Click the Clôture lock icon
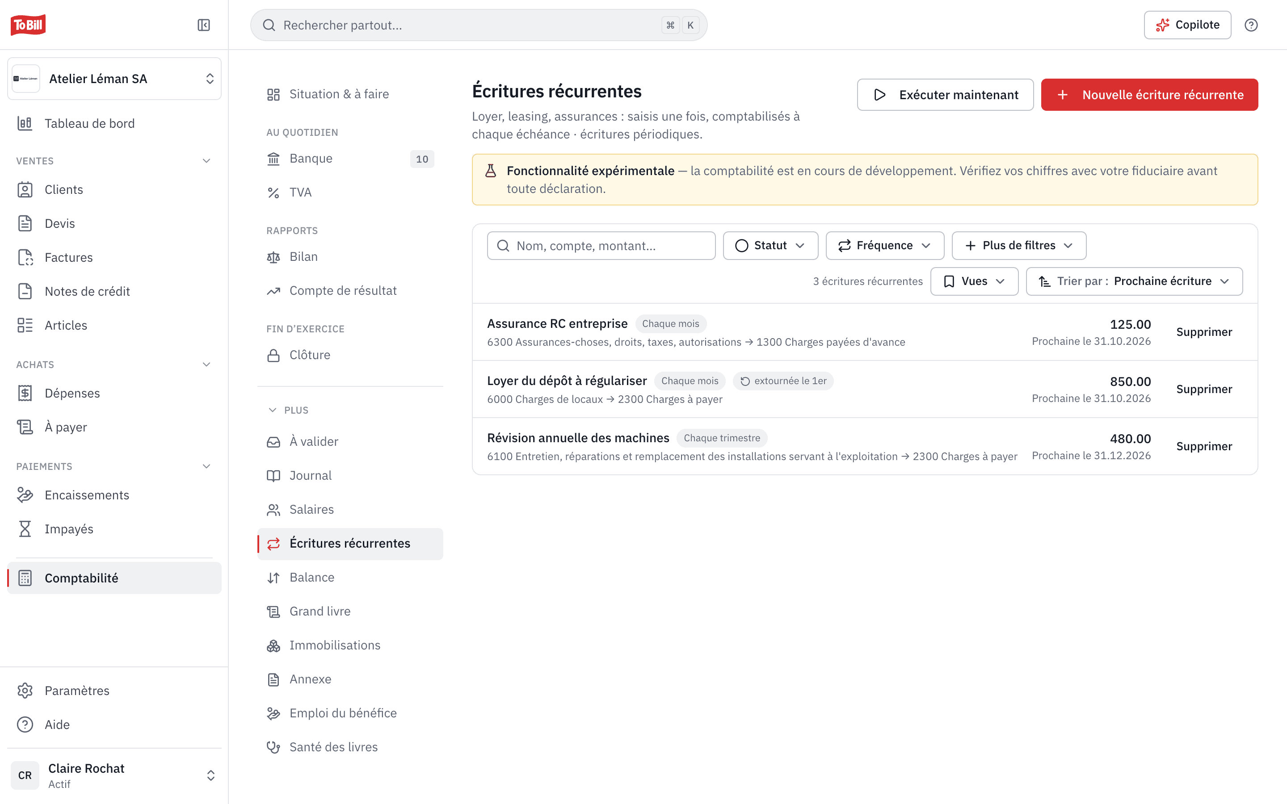Viewport: 1287px width, 804px height. pos(273,355)
